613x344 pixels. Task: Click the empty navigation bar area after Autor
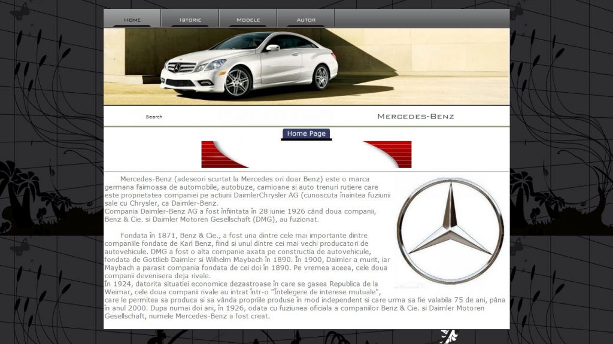[x=421, y=19]
